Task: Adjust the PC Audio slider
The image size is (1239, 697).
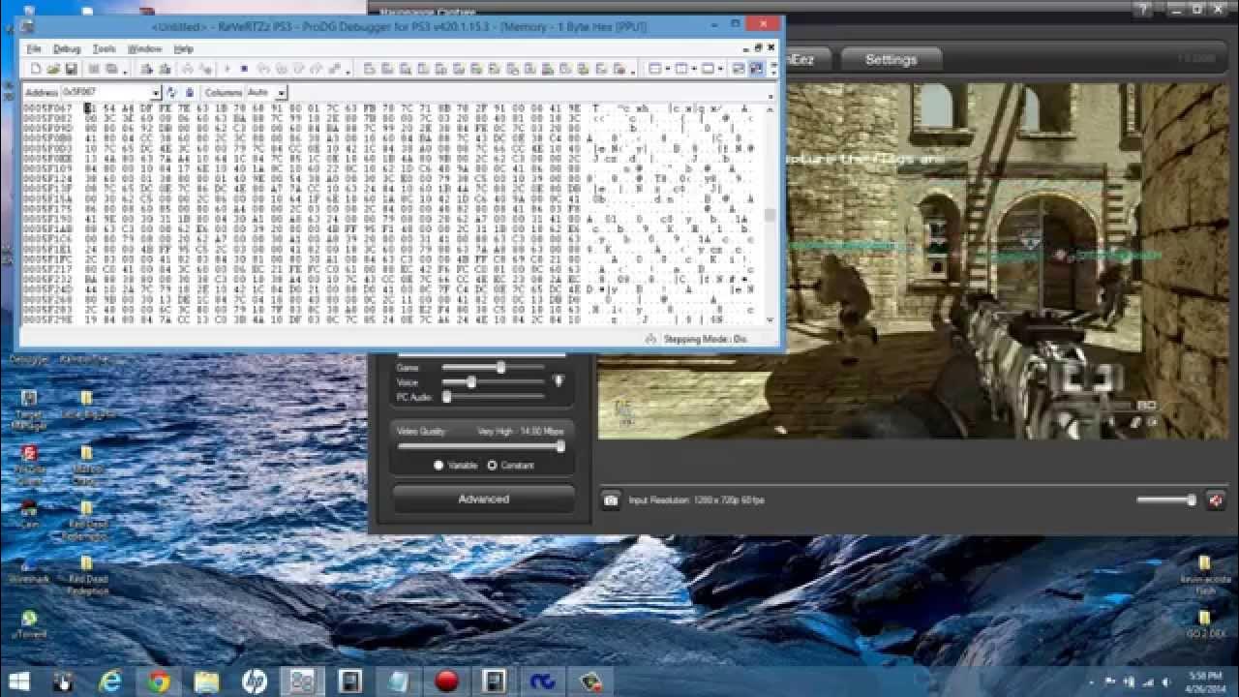Action: pyautogui.click(x=494, y=397)
